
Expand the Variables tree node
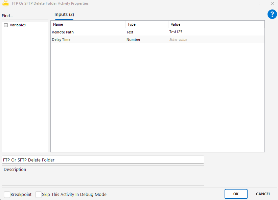click(x=6, y=25)
